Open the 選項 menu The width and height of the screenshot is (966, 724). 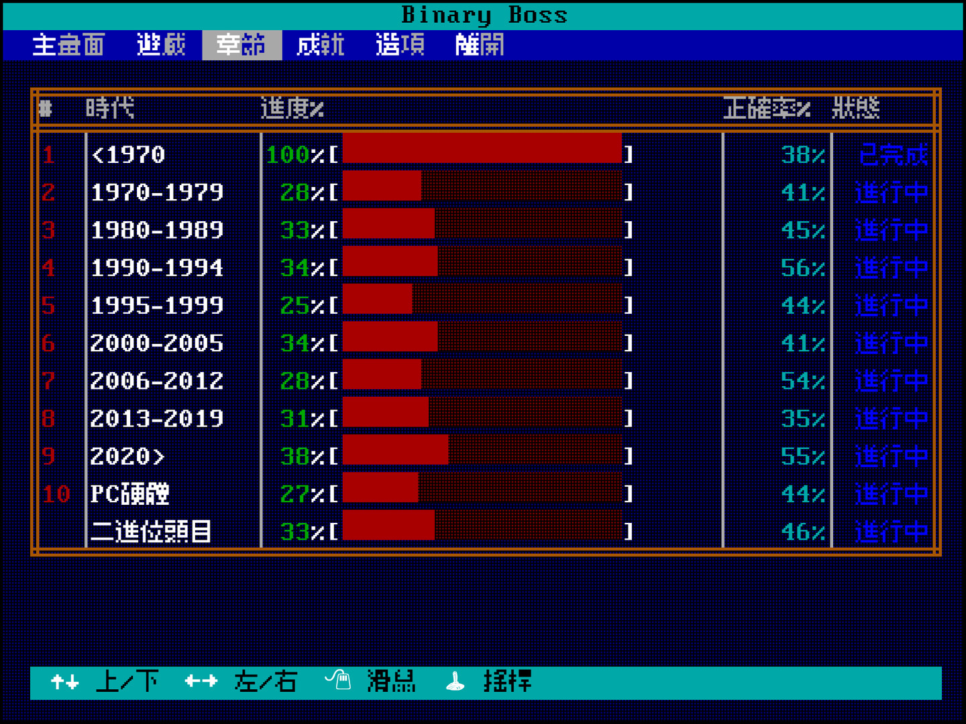400,46
